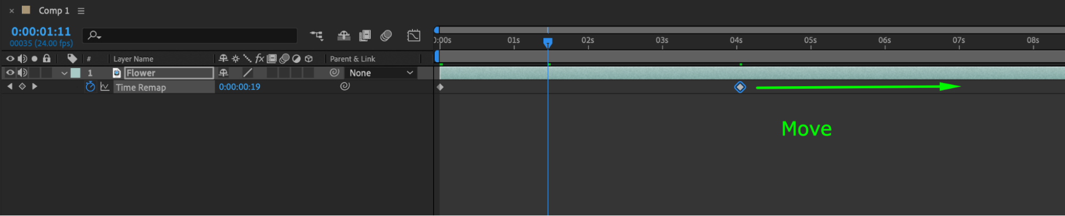Collapse the Flower layer properties

(64, 73)
